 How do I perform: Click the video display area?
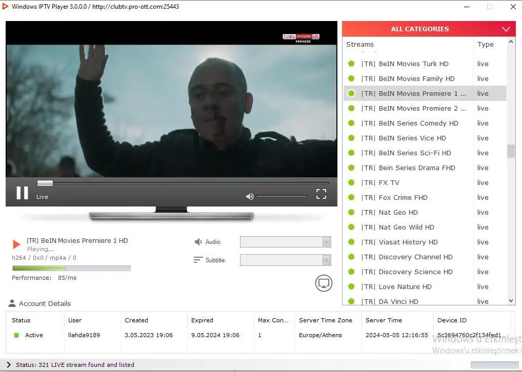(171, 99)
